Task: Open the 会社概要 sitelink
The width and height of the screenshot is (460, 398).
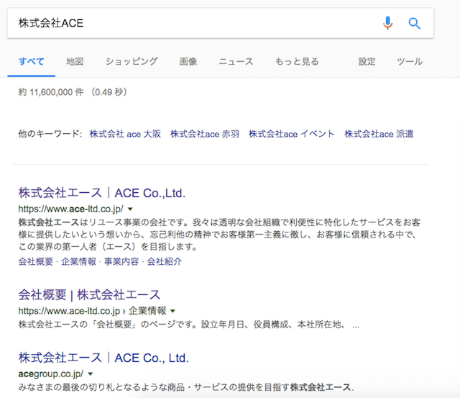Action: point(36,261)
